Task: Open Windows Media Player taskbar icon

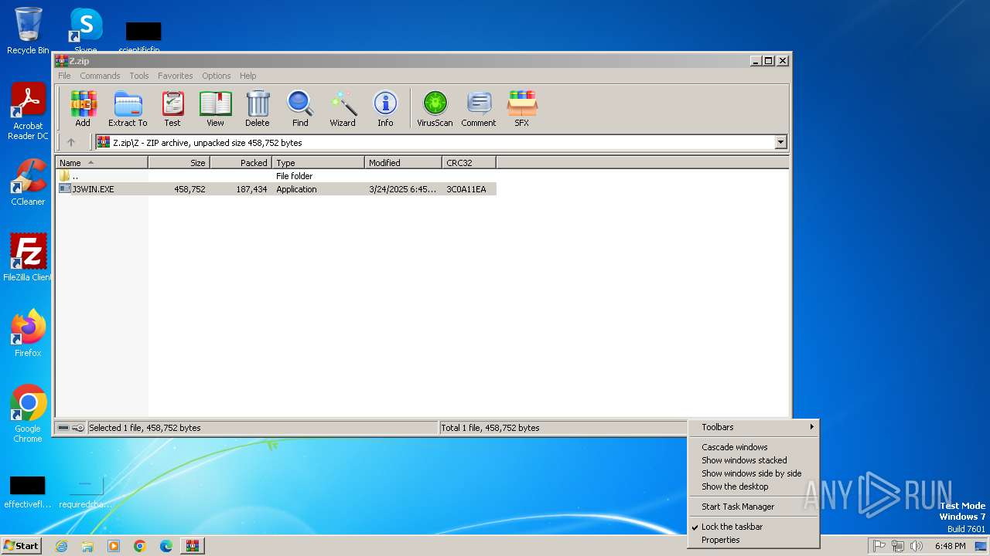Action: [114, 546]
